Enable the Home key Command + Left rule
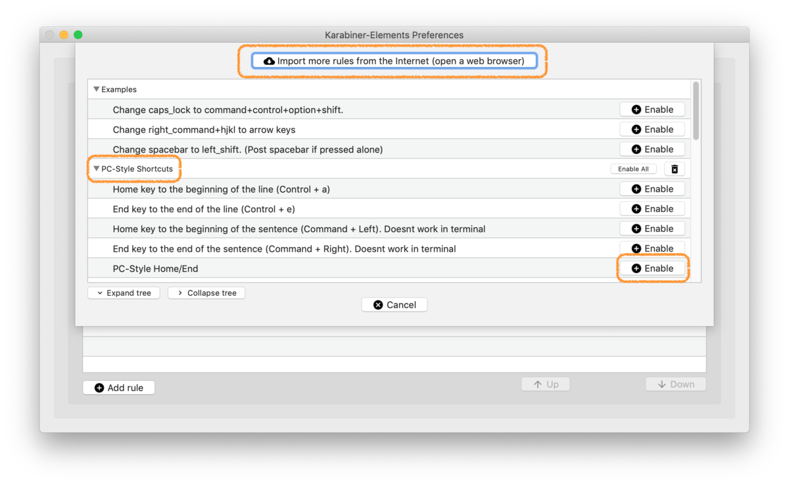 click(x=652, y=228)
